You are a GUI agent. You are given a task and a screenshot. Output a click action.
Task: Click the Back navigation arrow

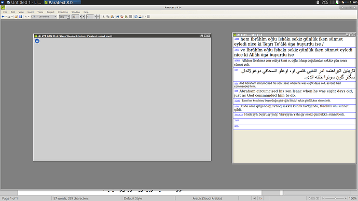click(3, 17)
